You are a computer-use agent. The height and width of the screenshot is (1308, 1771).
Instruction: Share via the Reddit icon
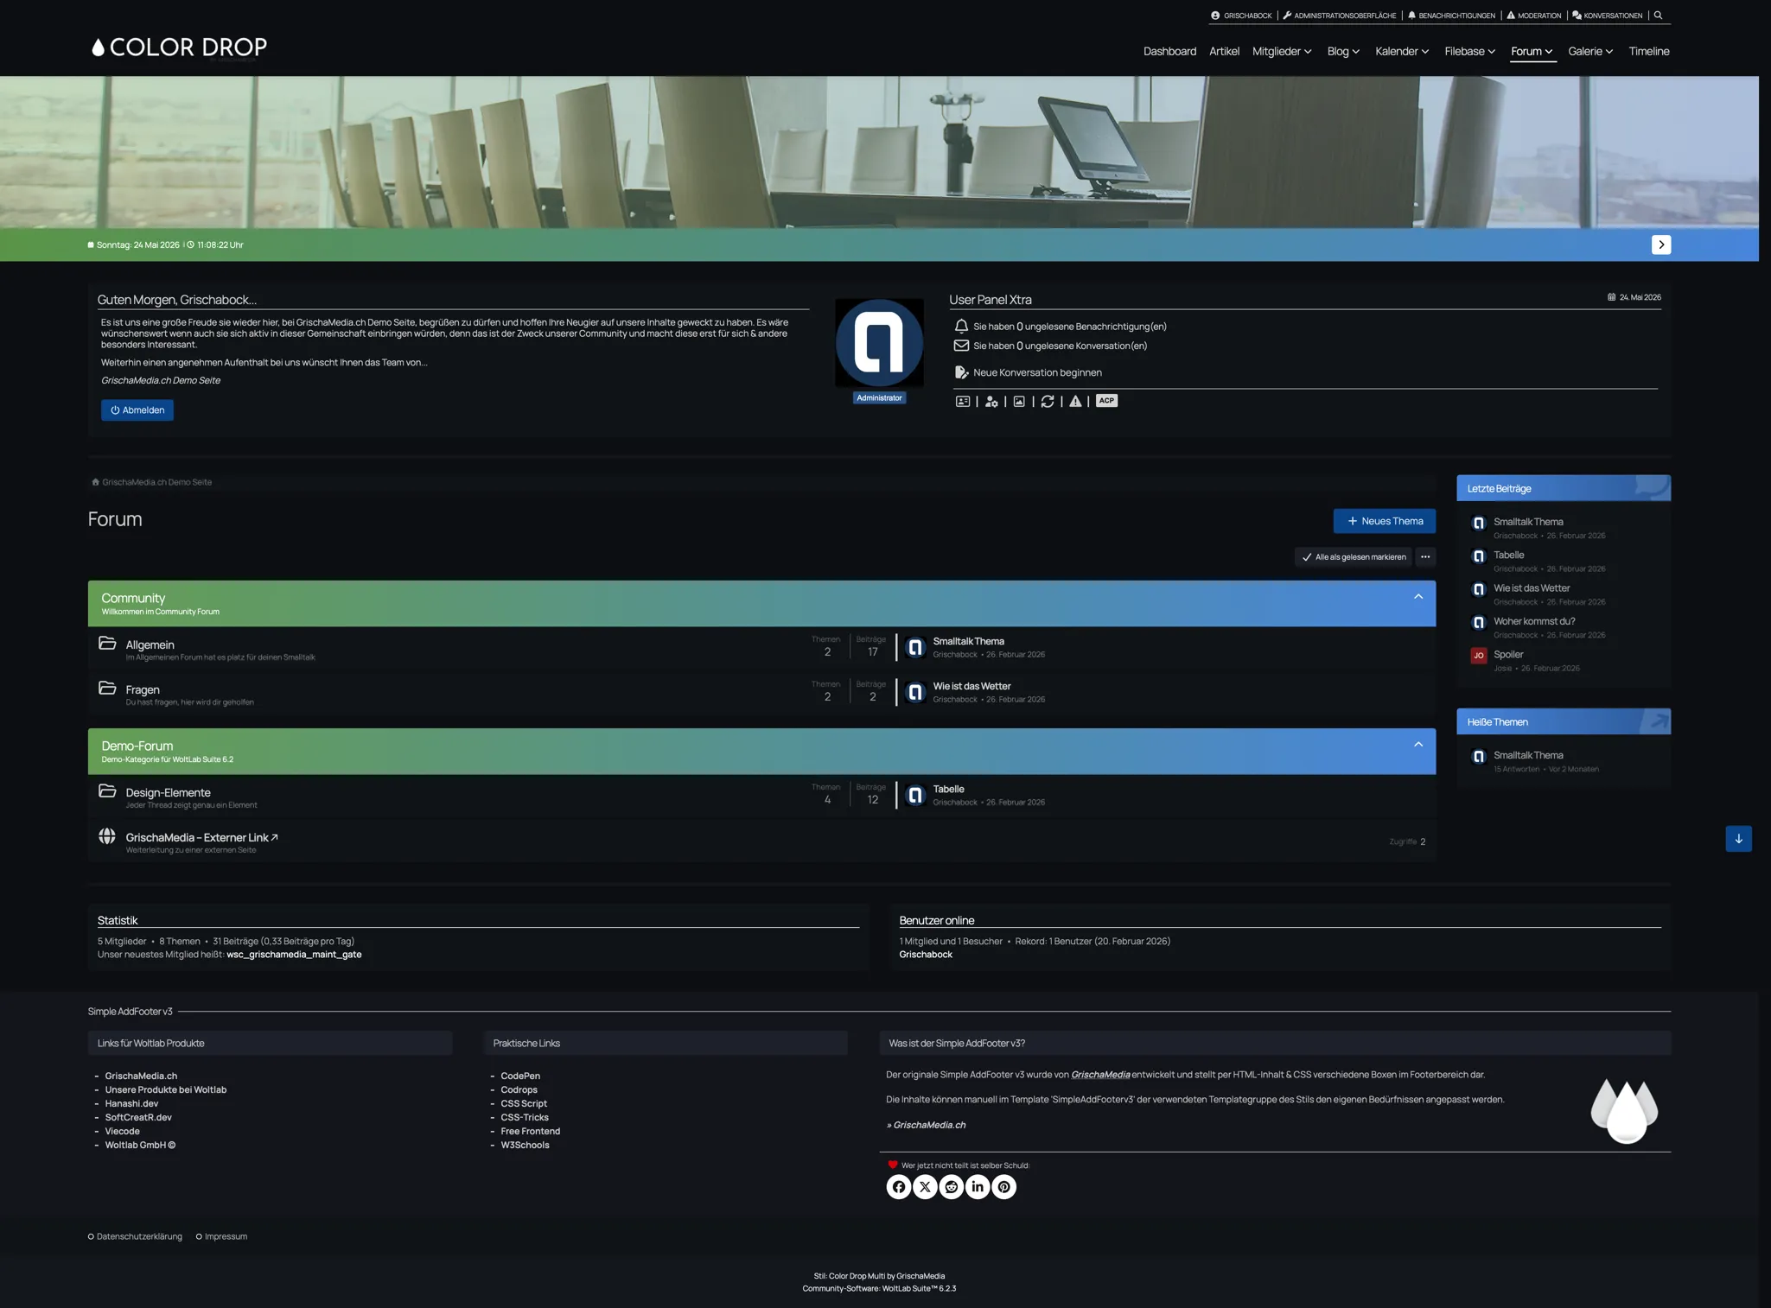952,1187
